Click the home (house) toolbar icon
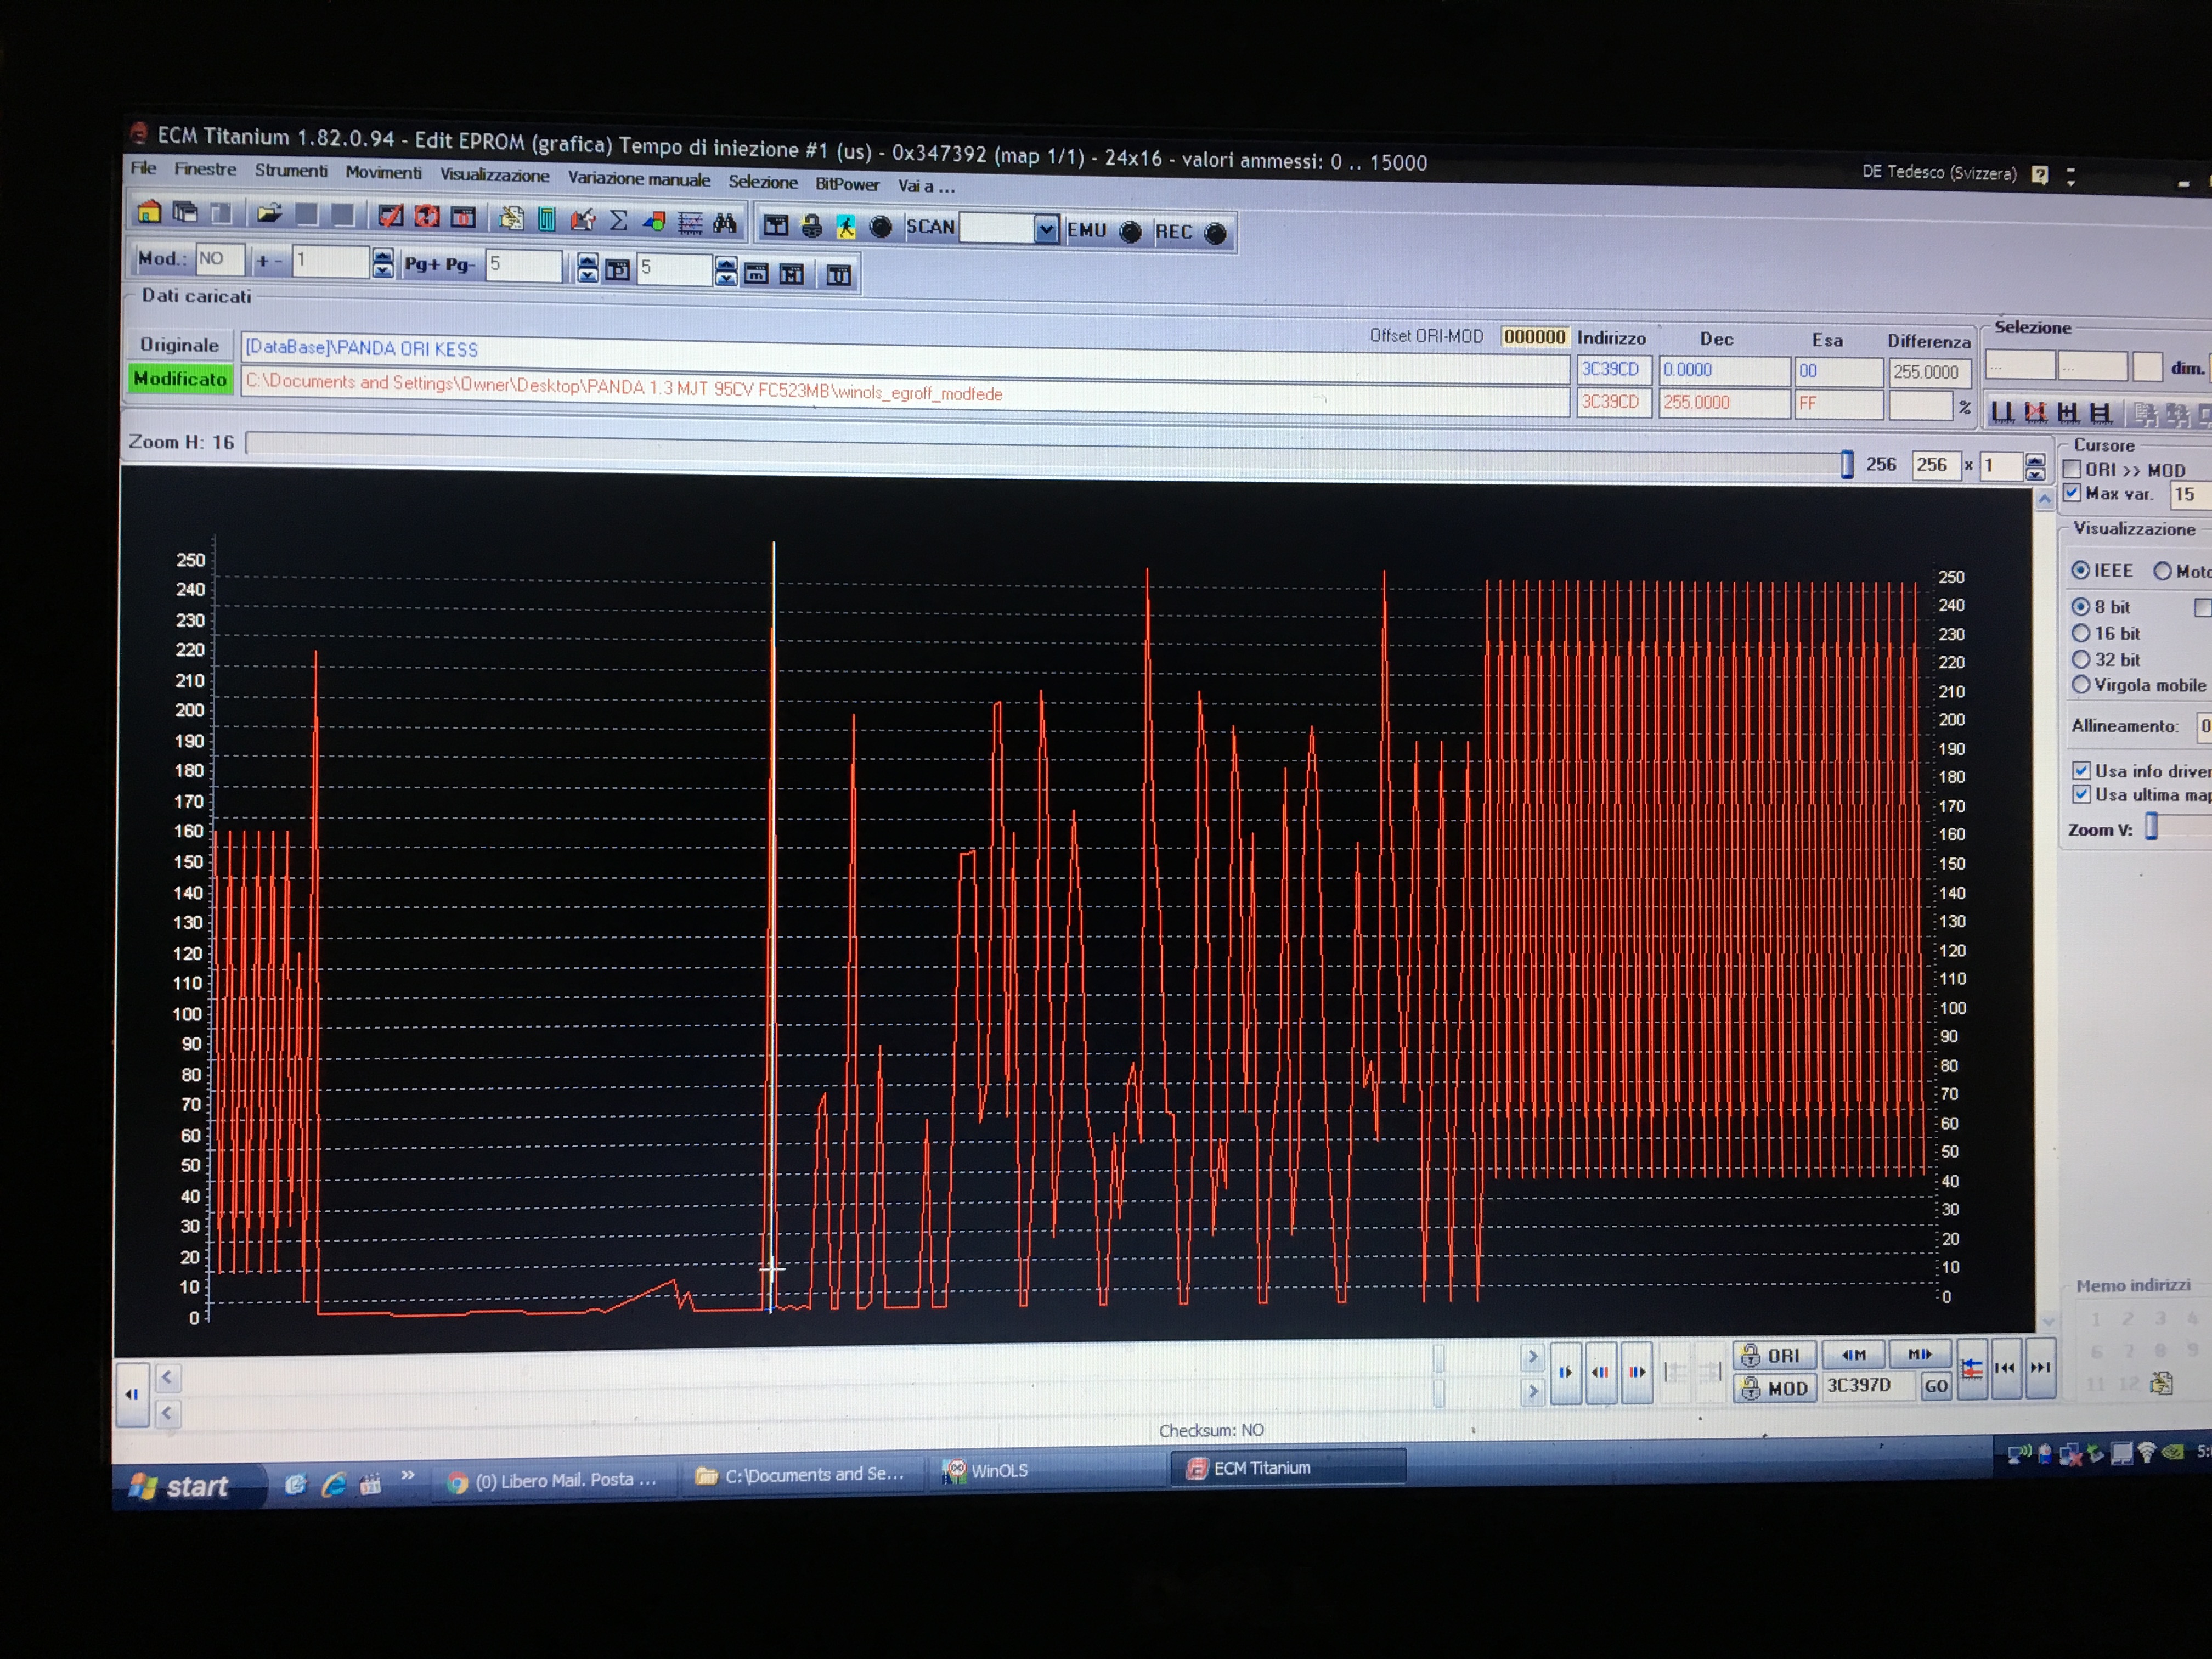 pos(149,211)
